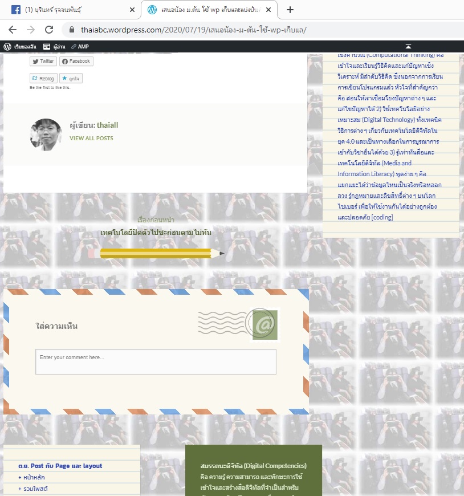The image size is (464, 496).
Task: Open a new browser tab
Action: [x=290, y=10]
